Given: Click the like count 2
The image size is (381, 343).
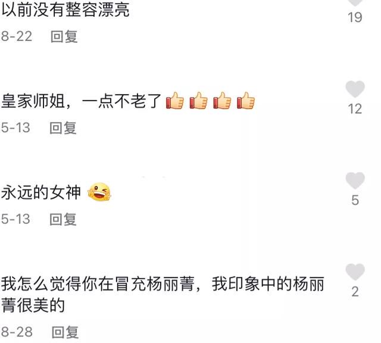Looking at the screenshot, I should pyautogui.click(x=355, y=291).
